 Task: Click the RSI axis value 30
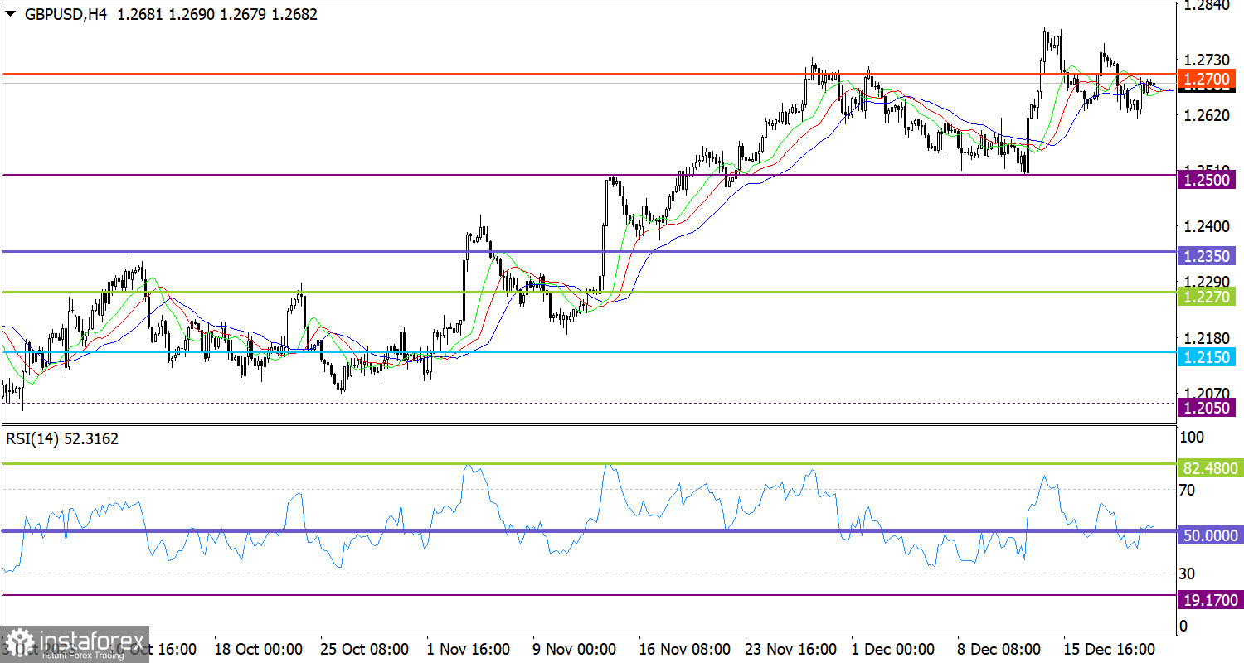[x=1187, y=573]
